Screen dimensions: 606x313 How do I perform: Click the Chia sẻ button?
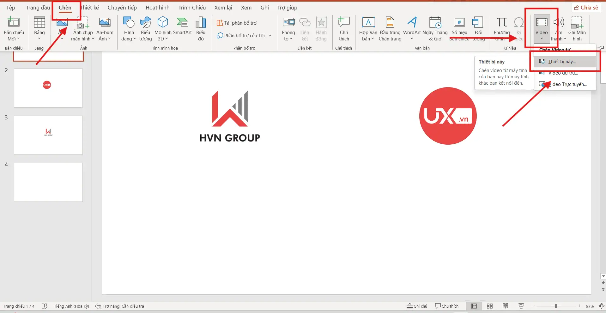coord(586,7)
